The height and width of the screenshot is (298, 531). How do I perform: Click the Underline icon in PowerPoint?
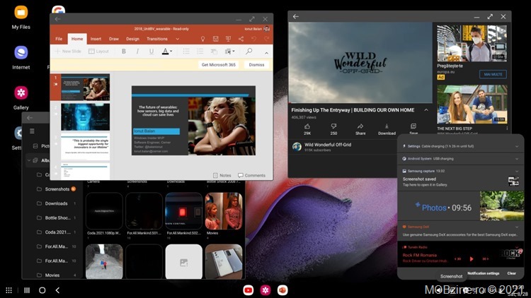click(152, 52)
